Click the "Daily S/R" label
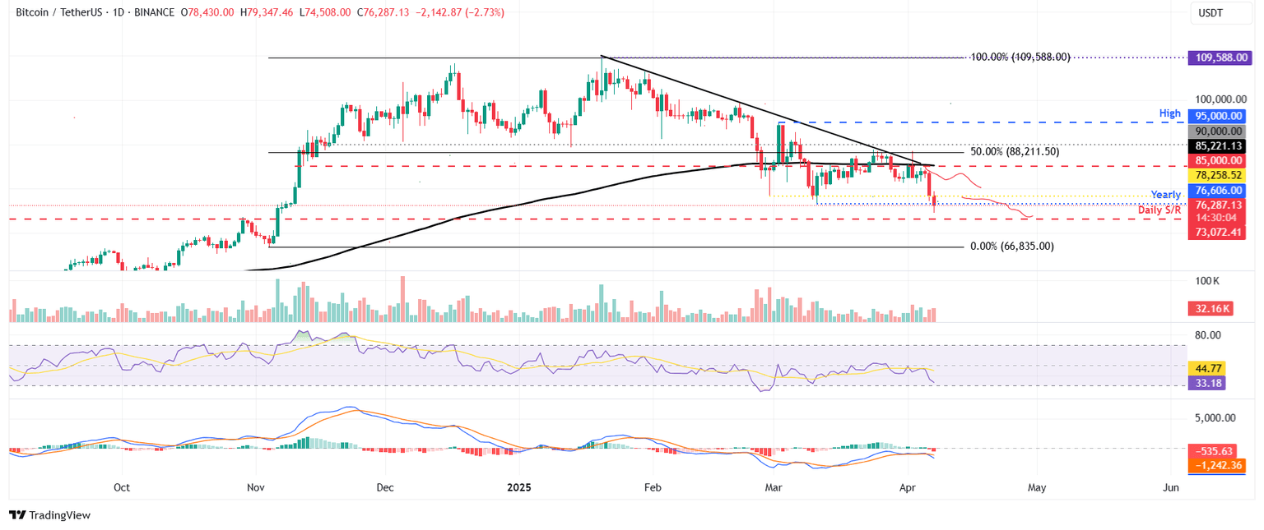1264x530 pixels. (1161, 210)
